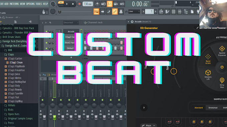Toggle Arcade FX power button
This screenshot has height=127, width=227.
(222, 67)
